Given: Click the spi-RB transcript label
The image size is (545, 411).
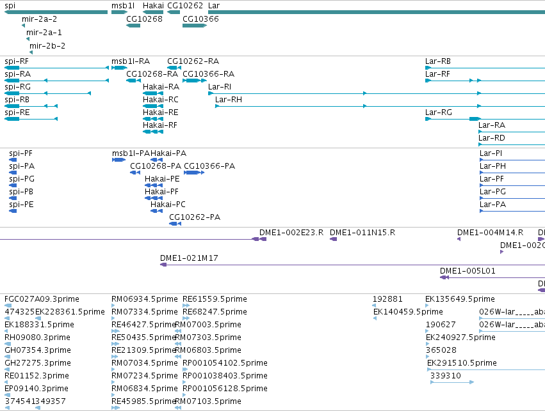Looking at the screenshot, I should 17,100.
